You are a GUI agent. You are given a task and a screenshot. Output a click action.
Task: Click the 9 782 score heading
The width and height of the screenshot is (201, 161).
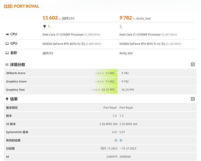[126, 18]
